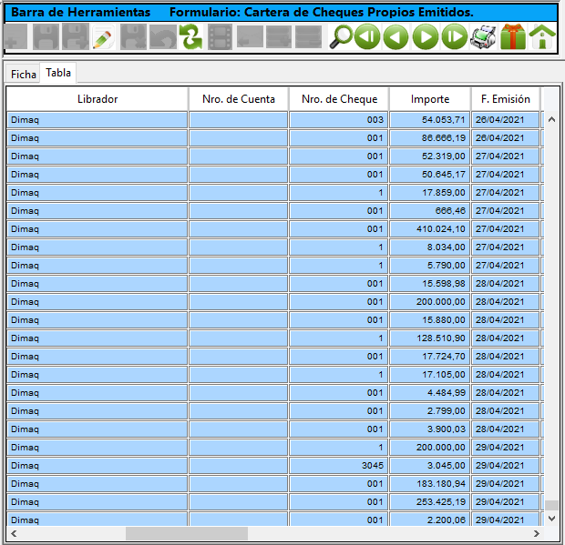The height and width of the screenshot is (545, 565).
Task: Click the disabled add-new-record plus icon
Action: coord(15,36)
